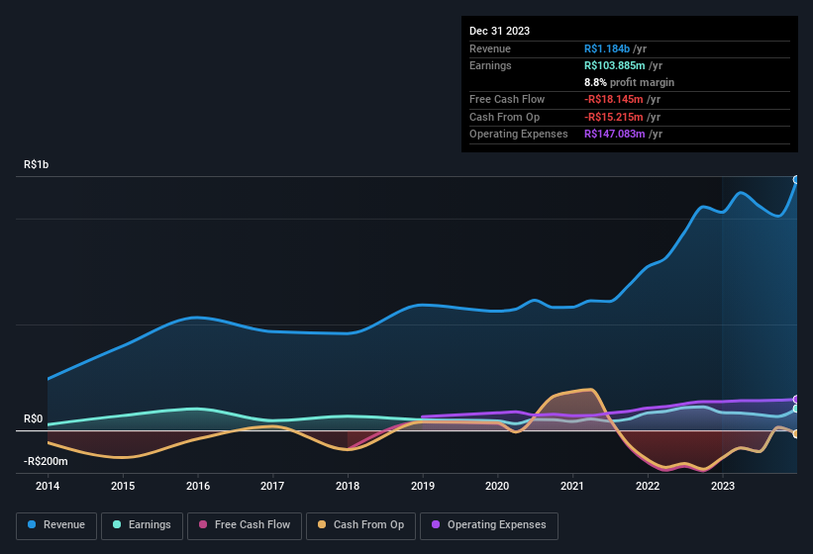Click the 2022 x-axis label
This screenshot has width=813, height=554.
(648, 486)
